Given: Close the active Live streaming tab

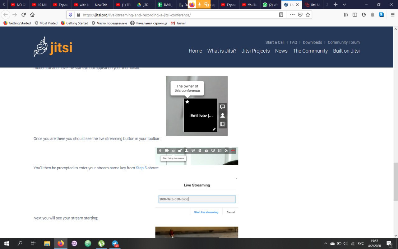Looking at the screenshot, I should (297, 5).
